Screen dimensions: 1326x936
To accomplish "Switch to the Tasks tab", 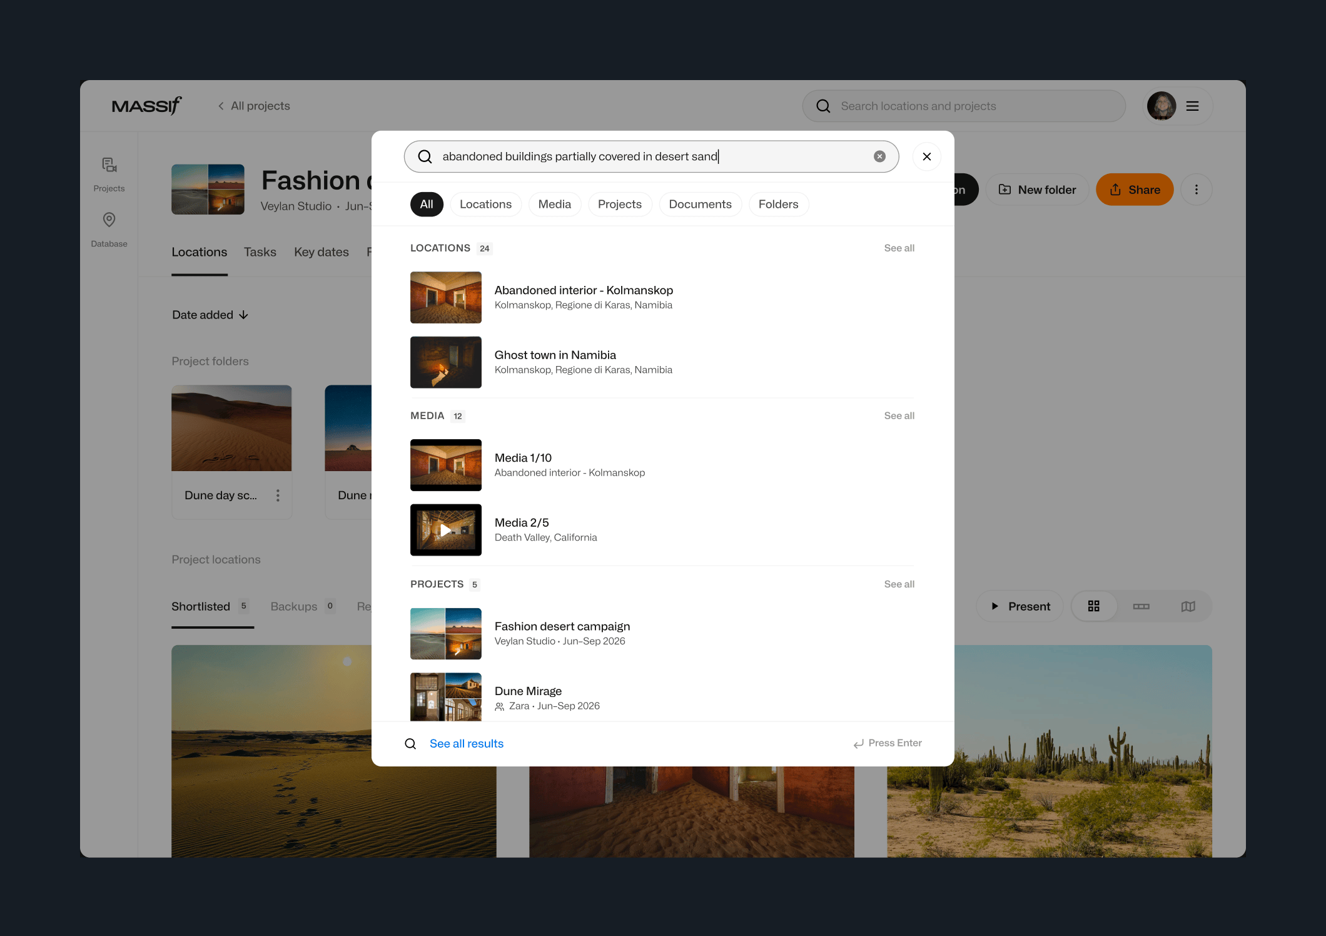I will coord(260,252).
